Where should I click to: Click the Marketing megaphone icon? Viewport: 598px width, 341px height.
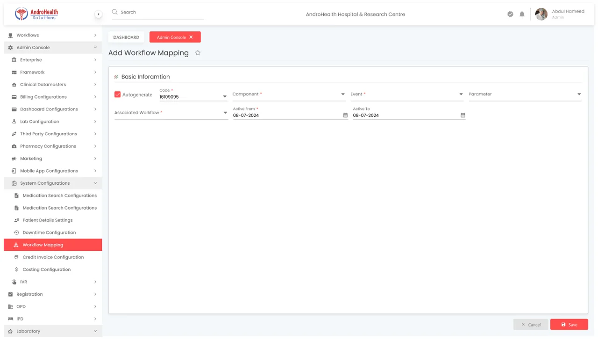point(14,159)
